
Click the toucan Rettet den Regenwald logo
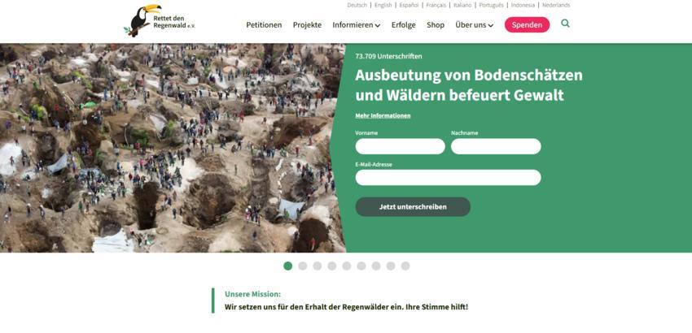(159, 20)
